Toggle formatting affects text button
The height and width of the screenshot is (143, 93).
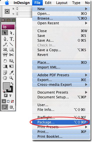(x=10, y=96)
